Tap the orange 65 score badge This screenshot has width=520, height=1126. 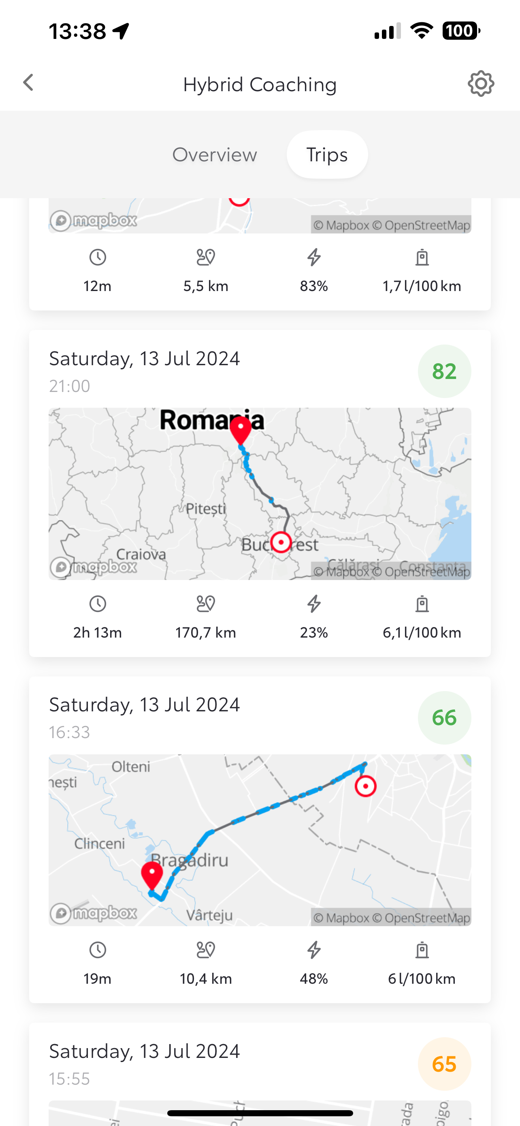click(444, 1064)
